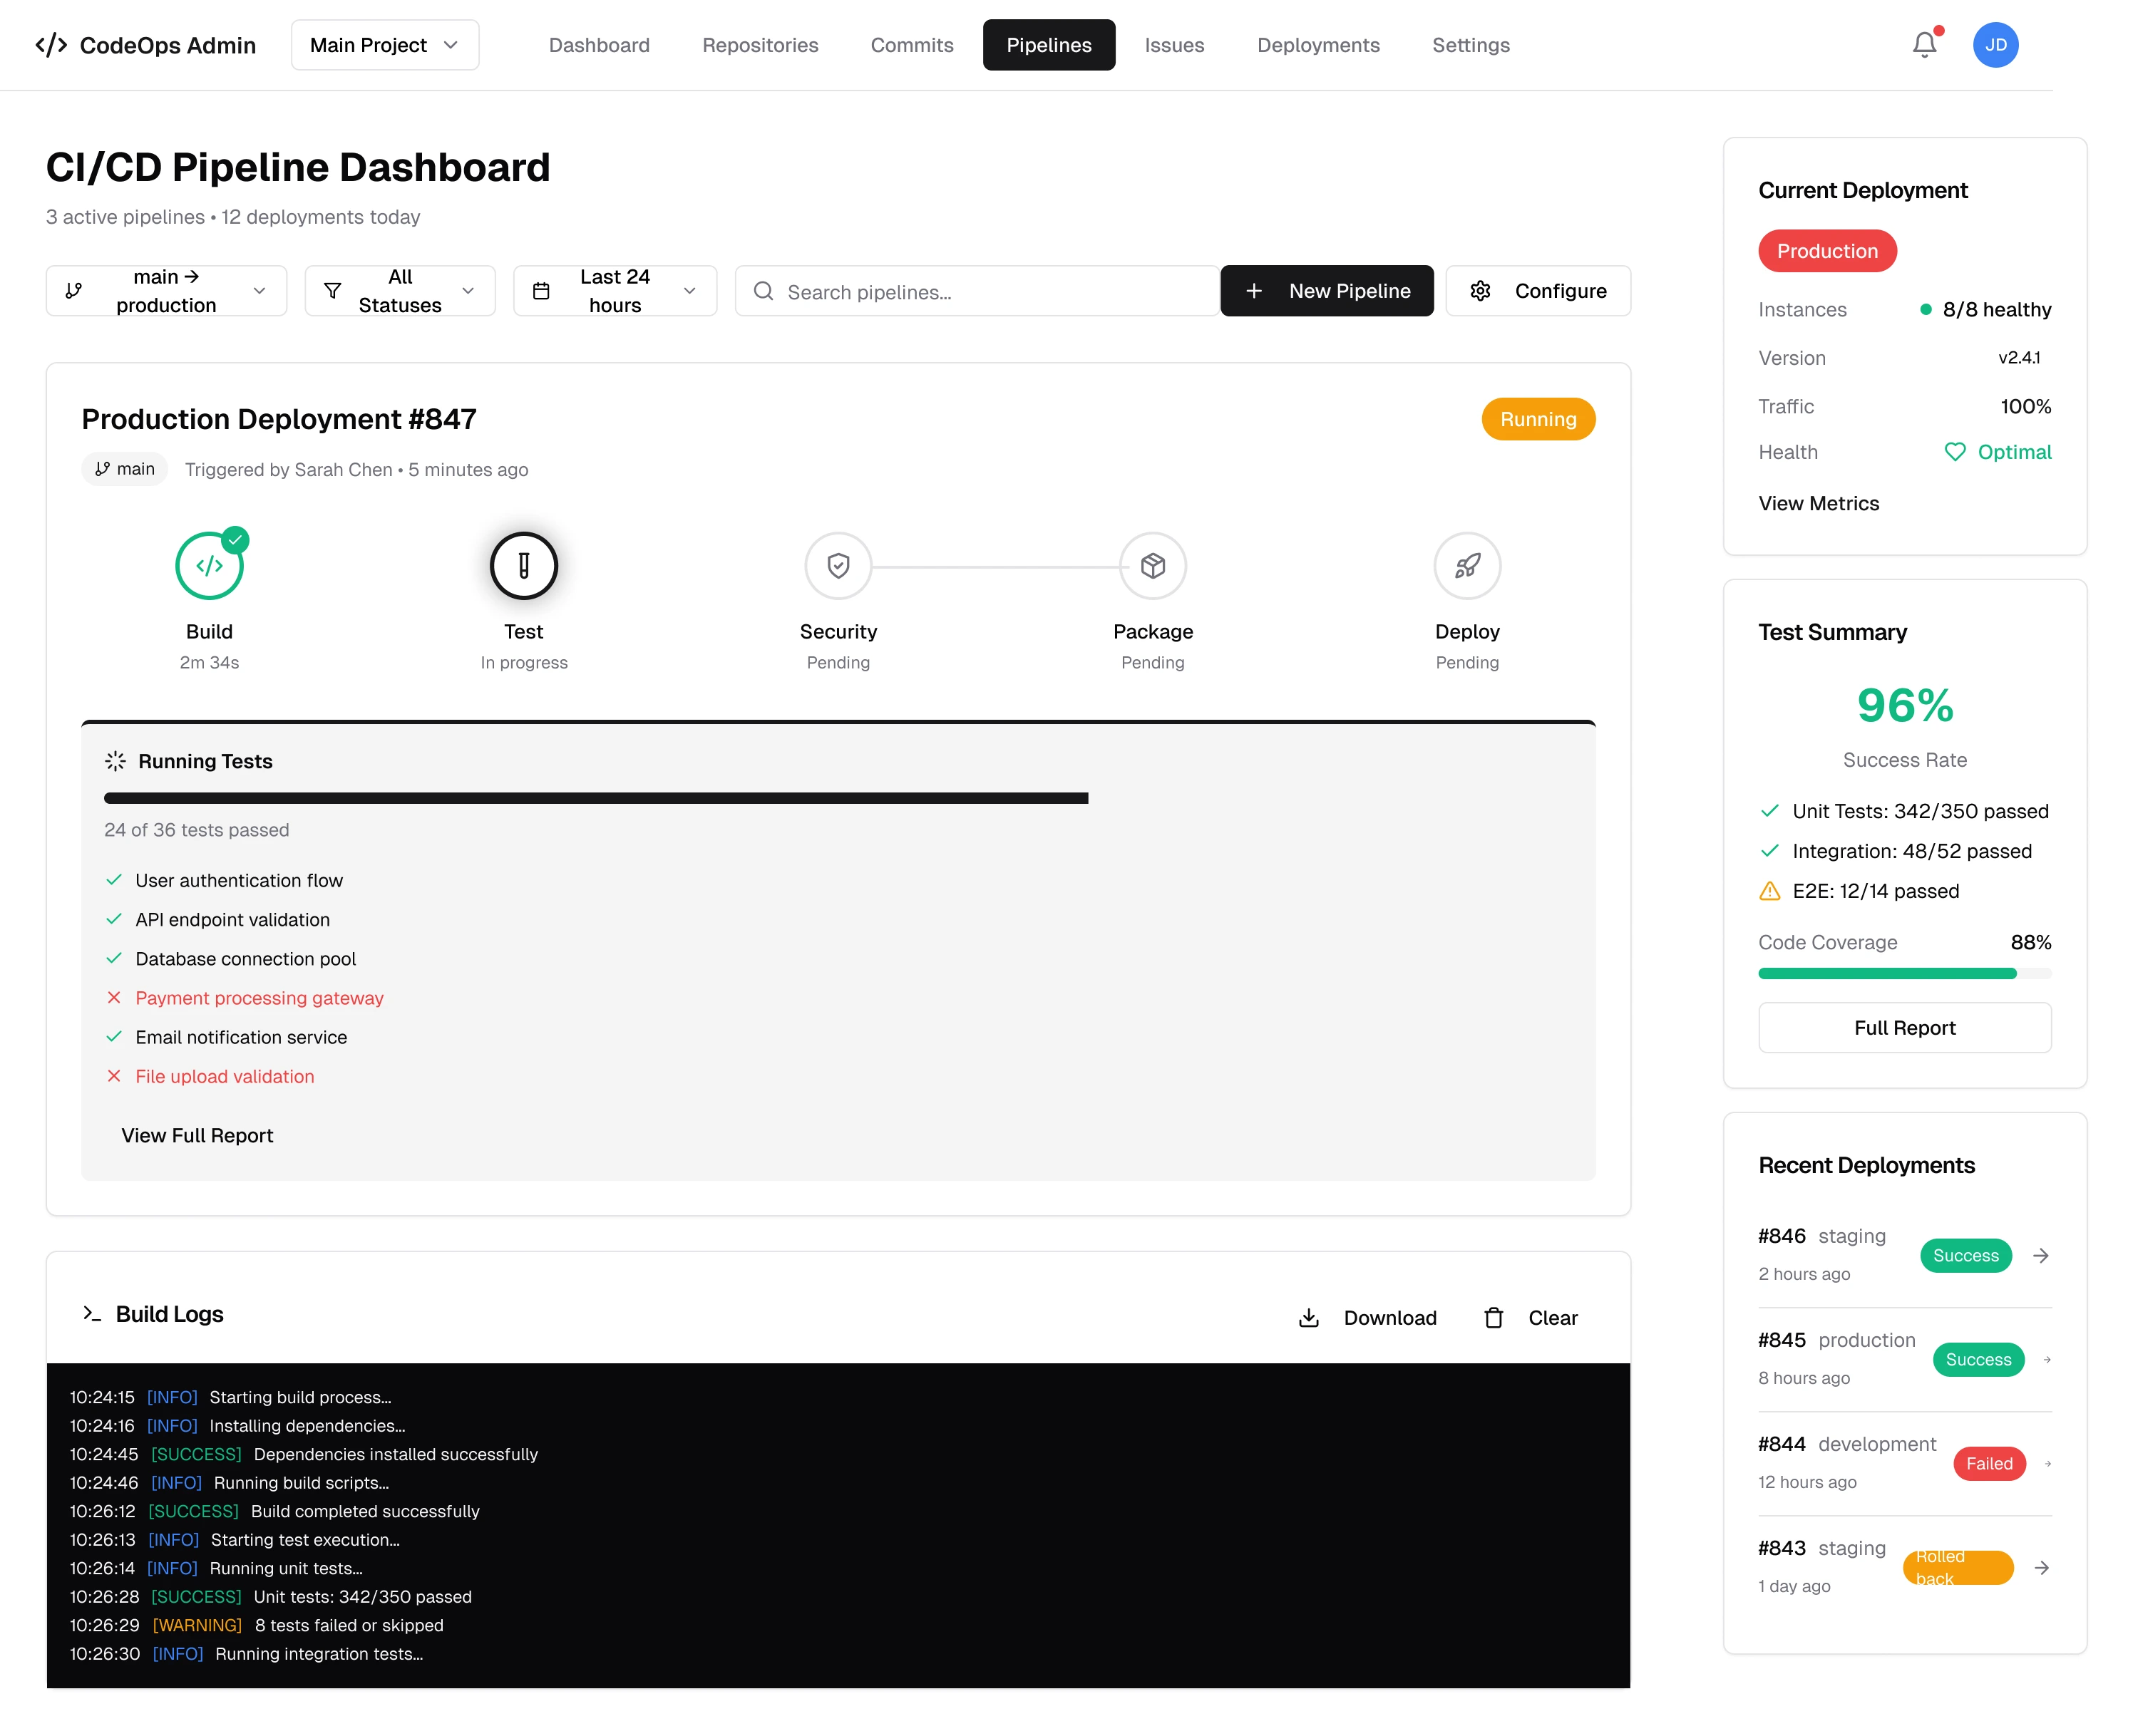Open the Repositories tab
Screen dimensions: 2133x1736
click(x=759, y=45)
